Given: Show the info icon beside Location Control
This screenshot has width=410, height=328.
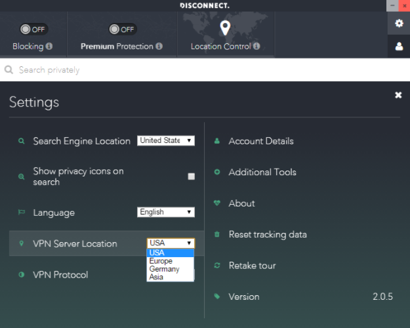Looking at the screenshot, I should [256, 47].
